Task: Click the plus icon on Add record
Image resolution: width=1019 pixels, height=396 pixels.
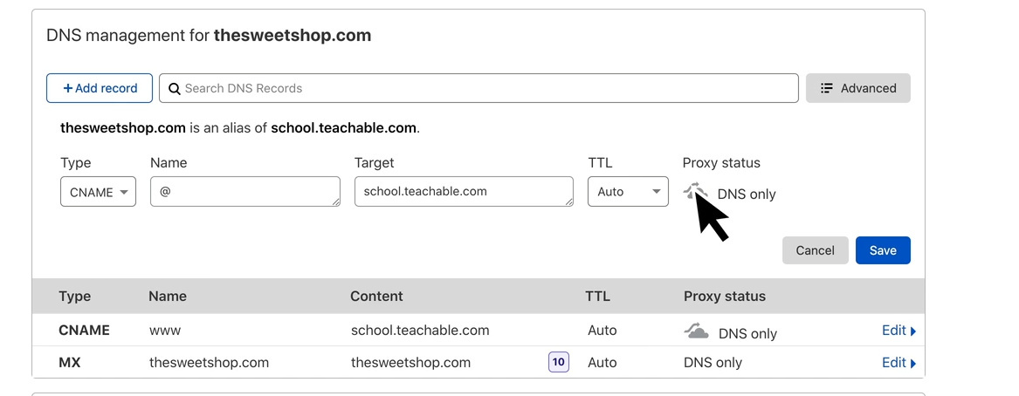Action: pos(68,88)
